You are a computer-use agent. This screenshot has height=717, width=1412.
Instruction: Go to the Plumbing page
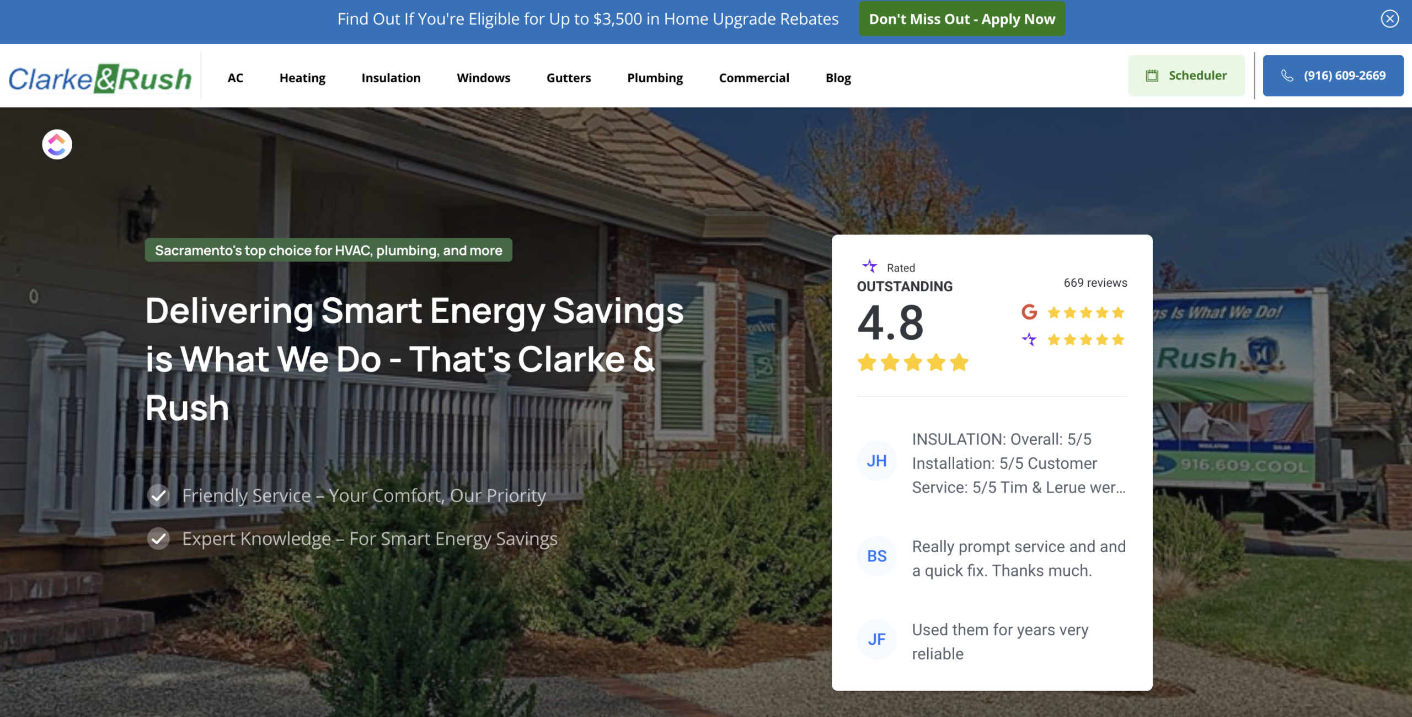coord(655,78)
